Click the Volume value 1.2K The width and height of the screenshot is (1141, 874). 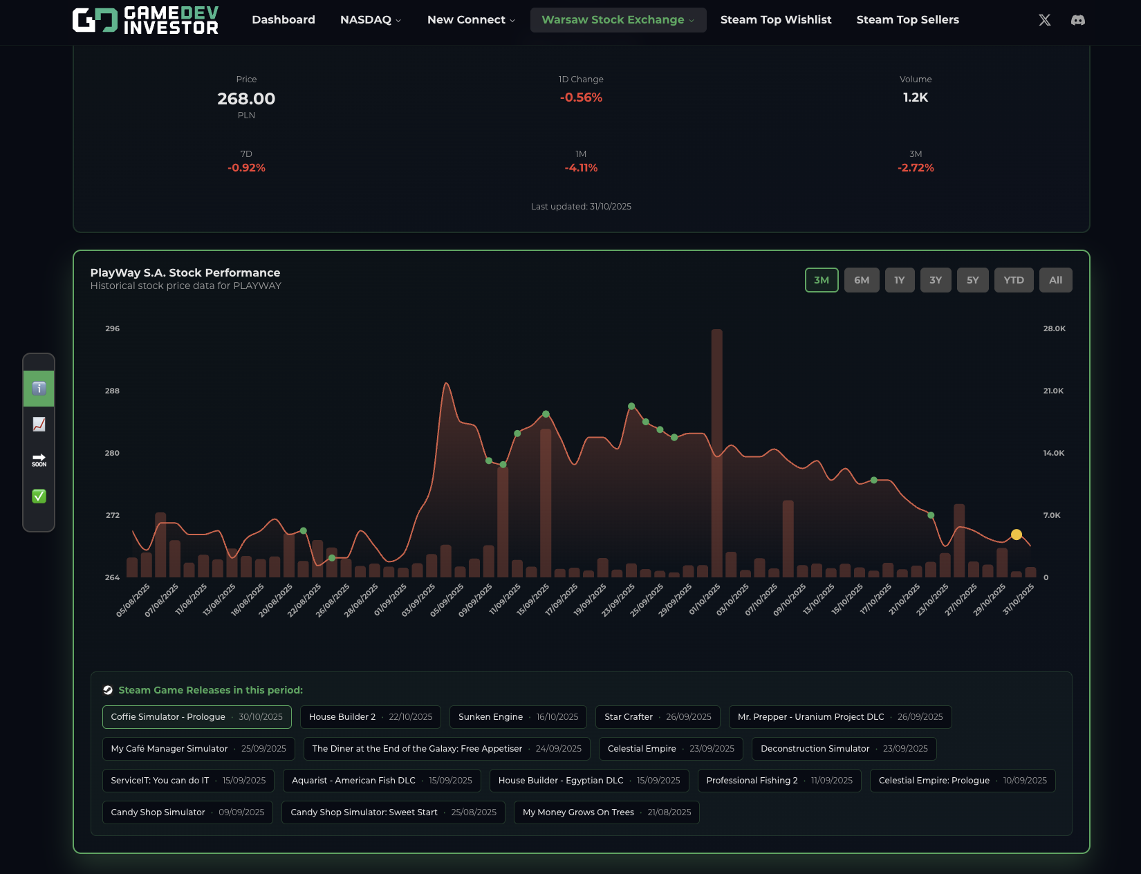pos(916,97)
